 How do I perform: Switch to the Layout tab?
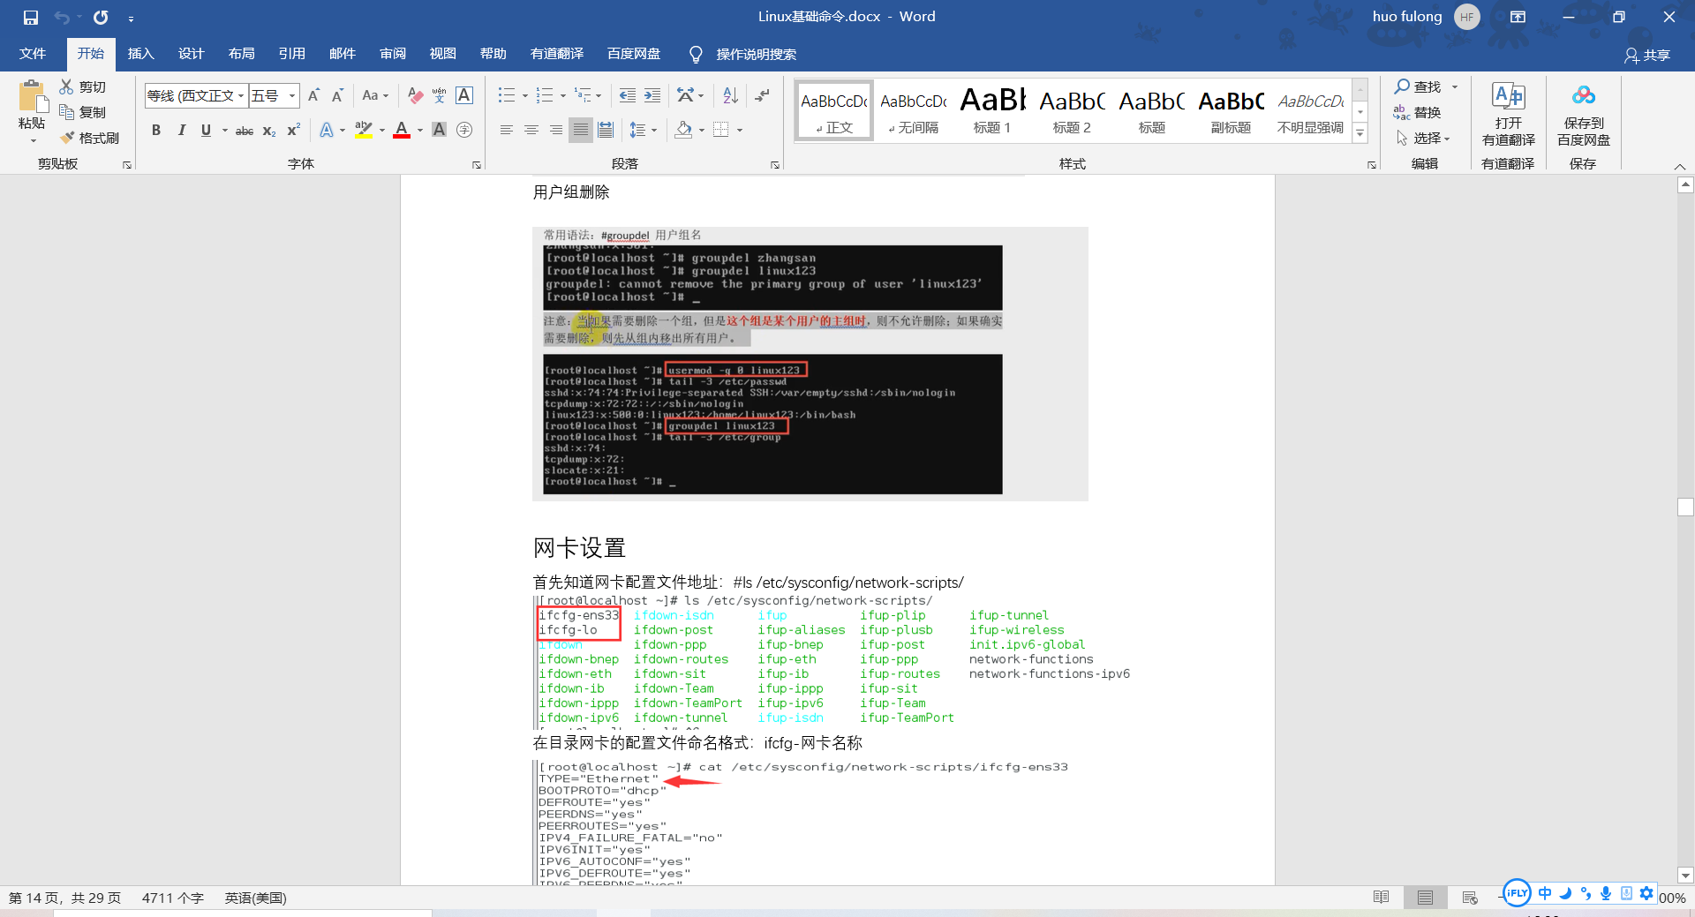241,54
